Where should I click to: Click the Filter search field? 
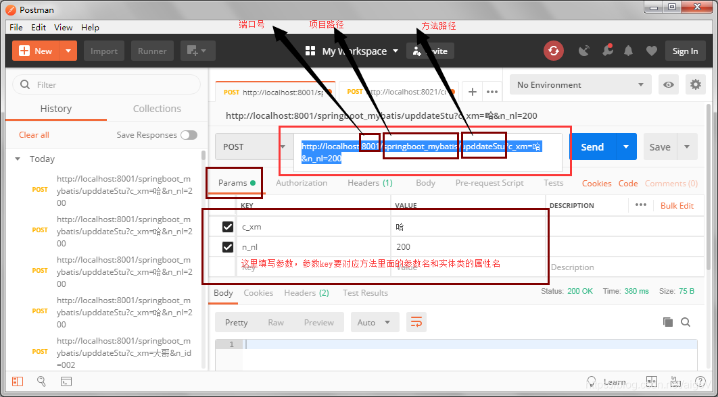(106, 84)
